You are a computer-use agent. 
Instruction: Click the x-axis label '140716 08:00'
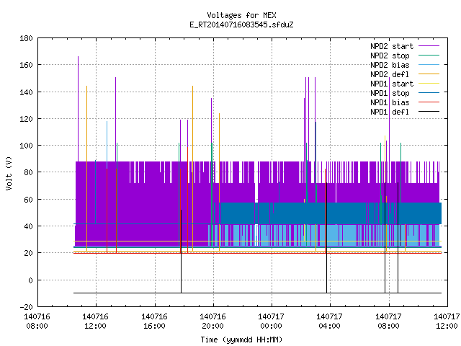pyautogui.click(x=37, y=321)
